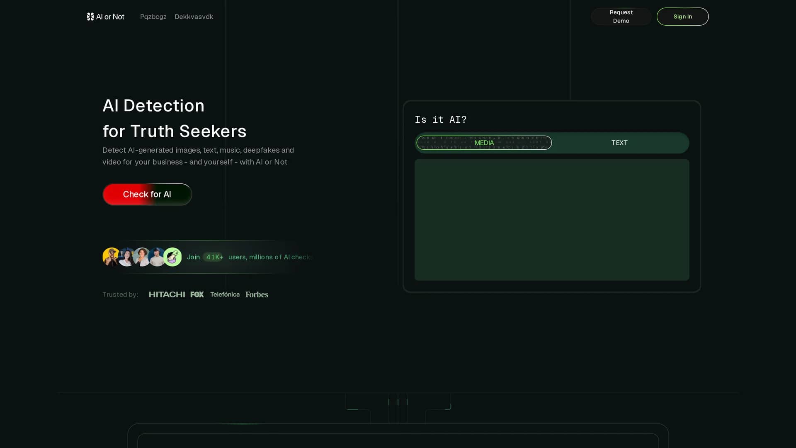This screenshot has width=796, height=448.
Task: Switch to the TEXT tab
Action: (x=619, y=143)
